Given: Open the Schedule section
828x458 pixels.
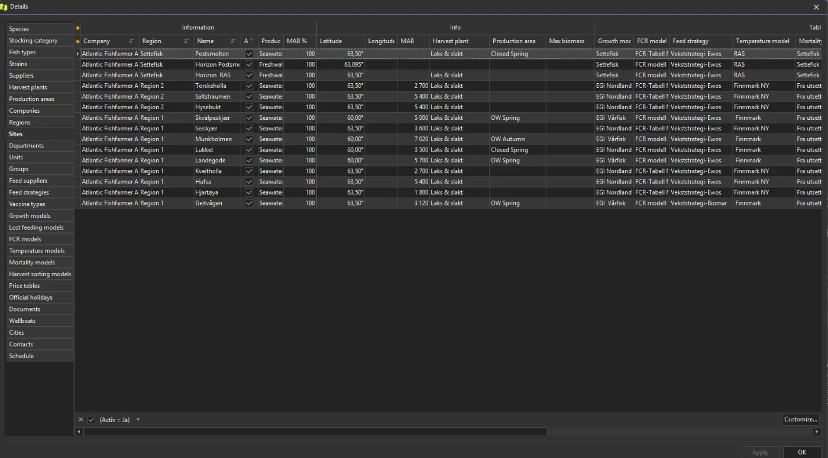Looking at the screenshot, I should [40, 356].
